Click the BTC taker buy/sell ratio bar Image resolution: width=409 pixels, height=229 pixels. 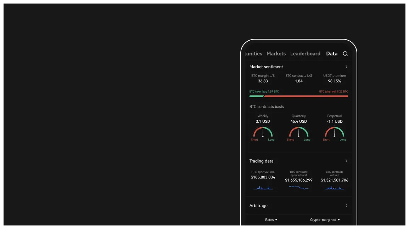click(299, 96)
